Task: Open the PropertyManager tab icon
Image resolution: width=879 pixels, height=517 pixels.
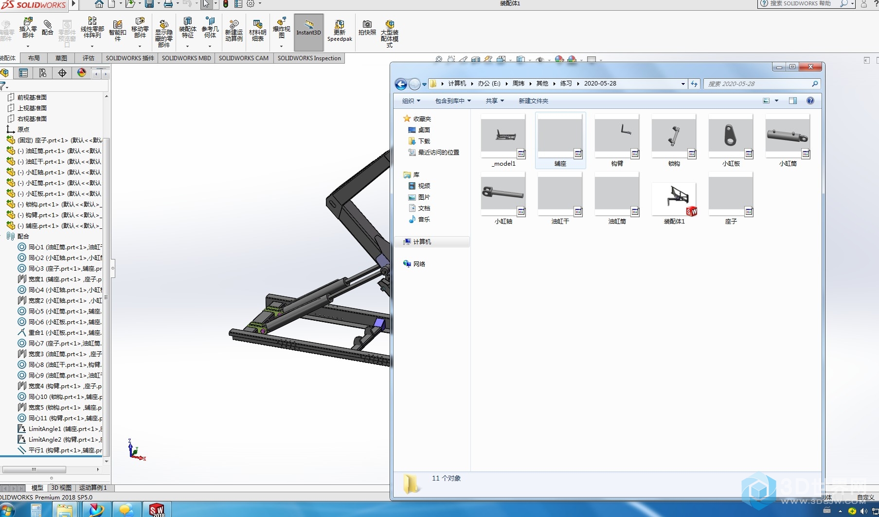Action: click(x=23, y=73)
